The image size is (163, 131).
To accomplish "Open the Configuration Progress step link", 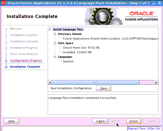I will pyautogui.click(x=26, y=61).
